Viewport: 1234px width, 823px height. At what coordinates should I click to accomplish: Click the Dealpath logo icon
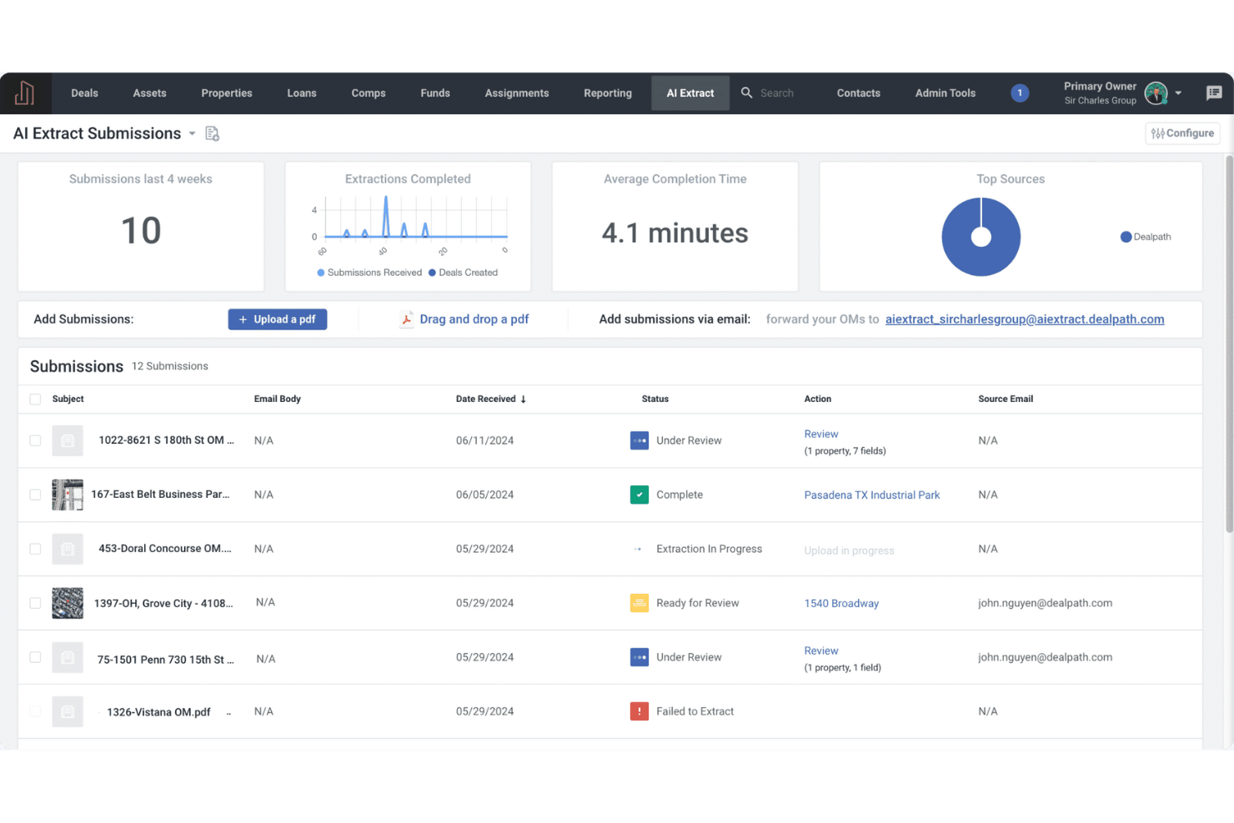(x=24, y=93)
